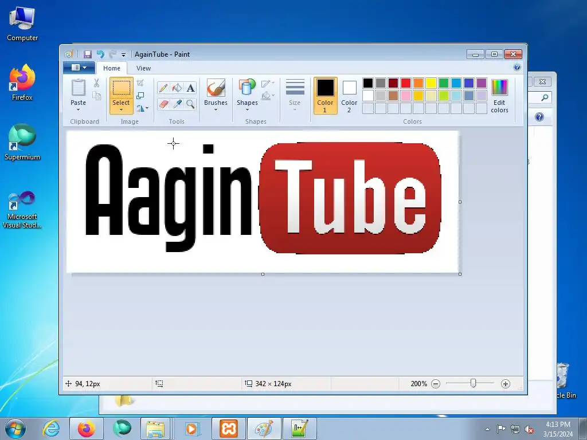Screen dimensions: 587x440
Task: Open XAMPP from the taskbar
Action: pyautogui.click(x=229, y=429)
